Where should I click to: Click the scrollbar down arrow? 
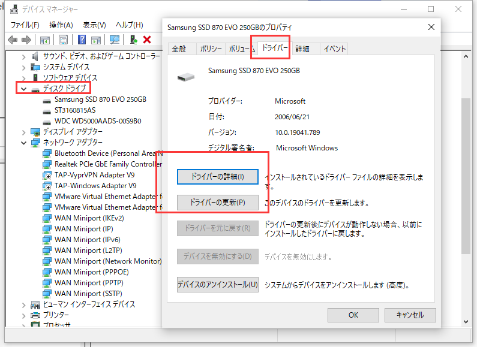coord(466,321)
